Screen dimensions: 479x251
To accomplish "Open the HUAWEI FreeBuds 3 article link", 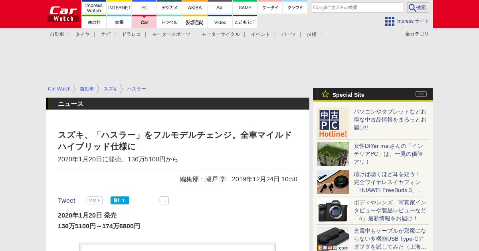I will coord(388,182).
